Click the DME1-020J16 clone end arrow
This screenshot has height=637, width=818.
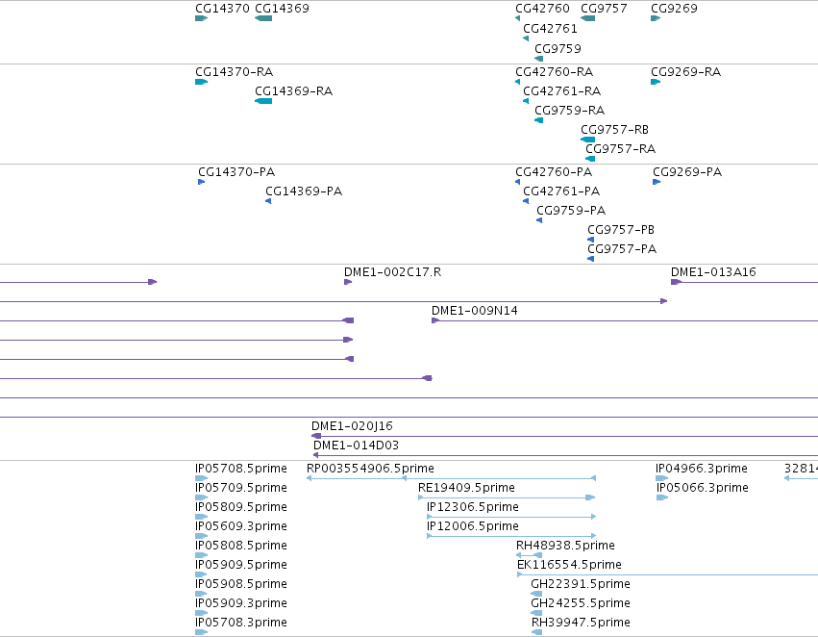tap(316, 436)
